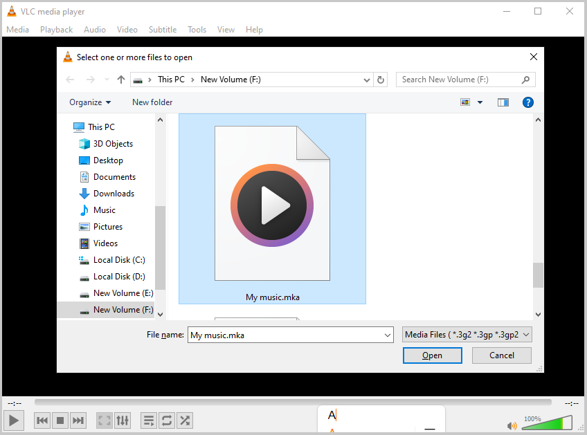
Task: Open Desktop in navigation pane
Action: (101, 160)
